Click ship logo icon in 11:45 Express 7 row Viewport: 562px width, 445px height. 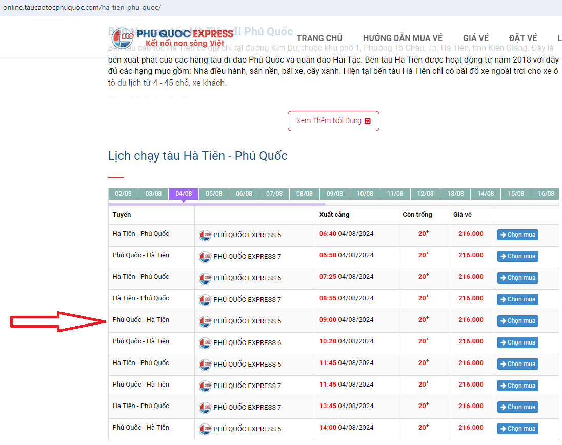(206, 386)
